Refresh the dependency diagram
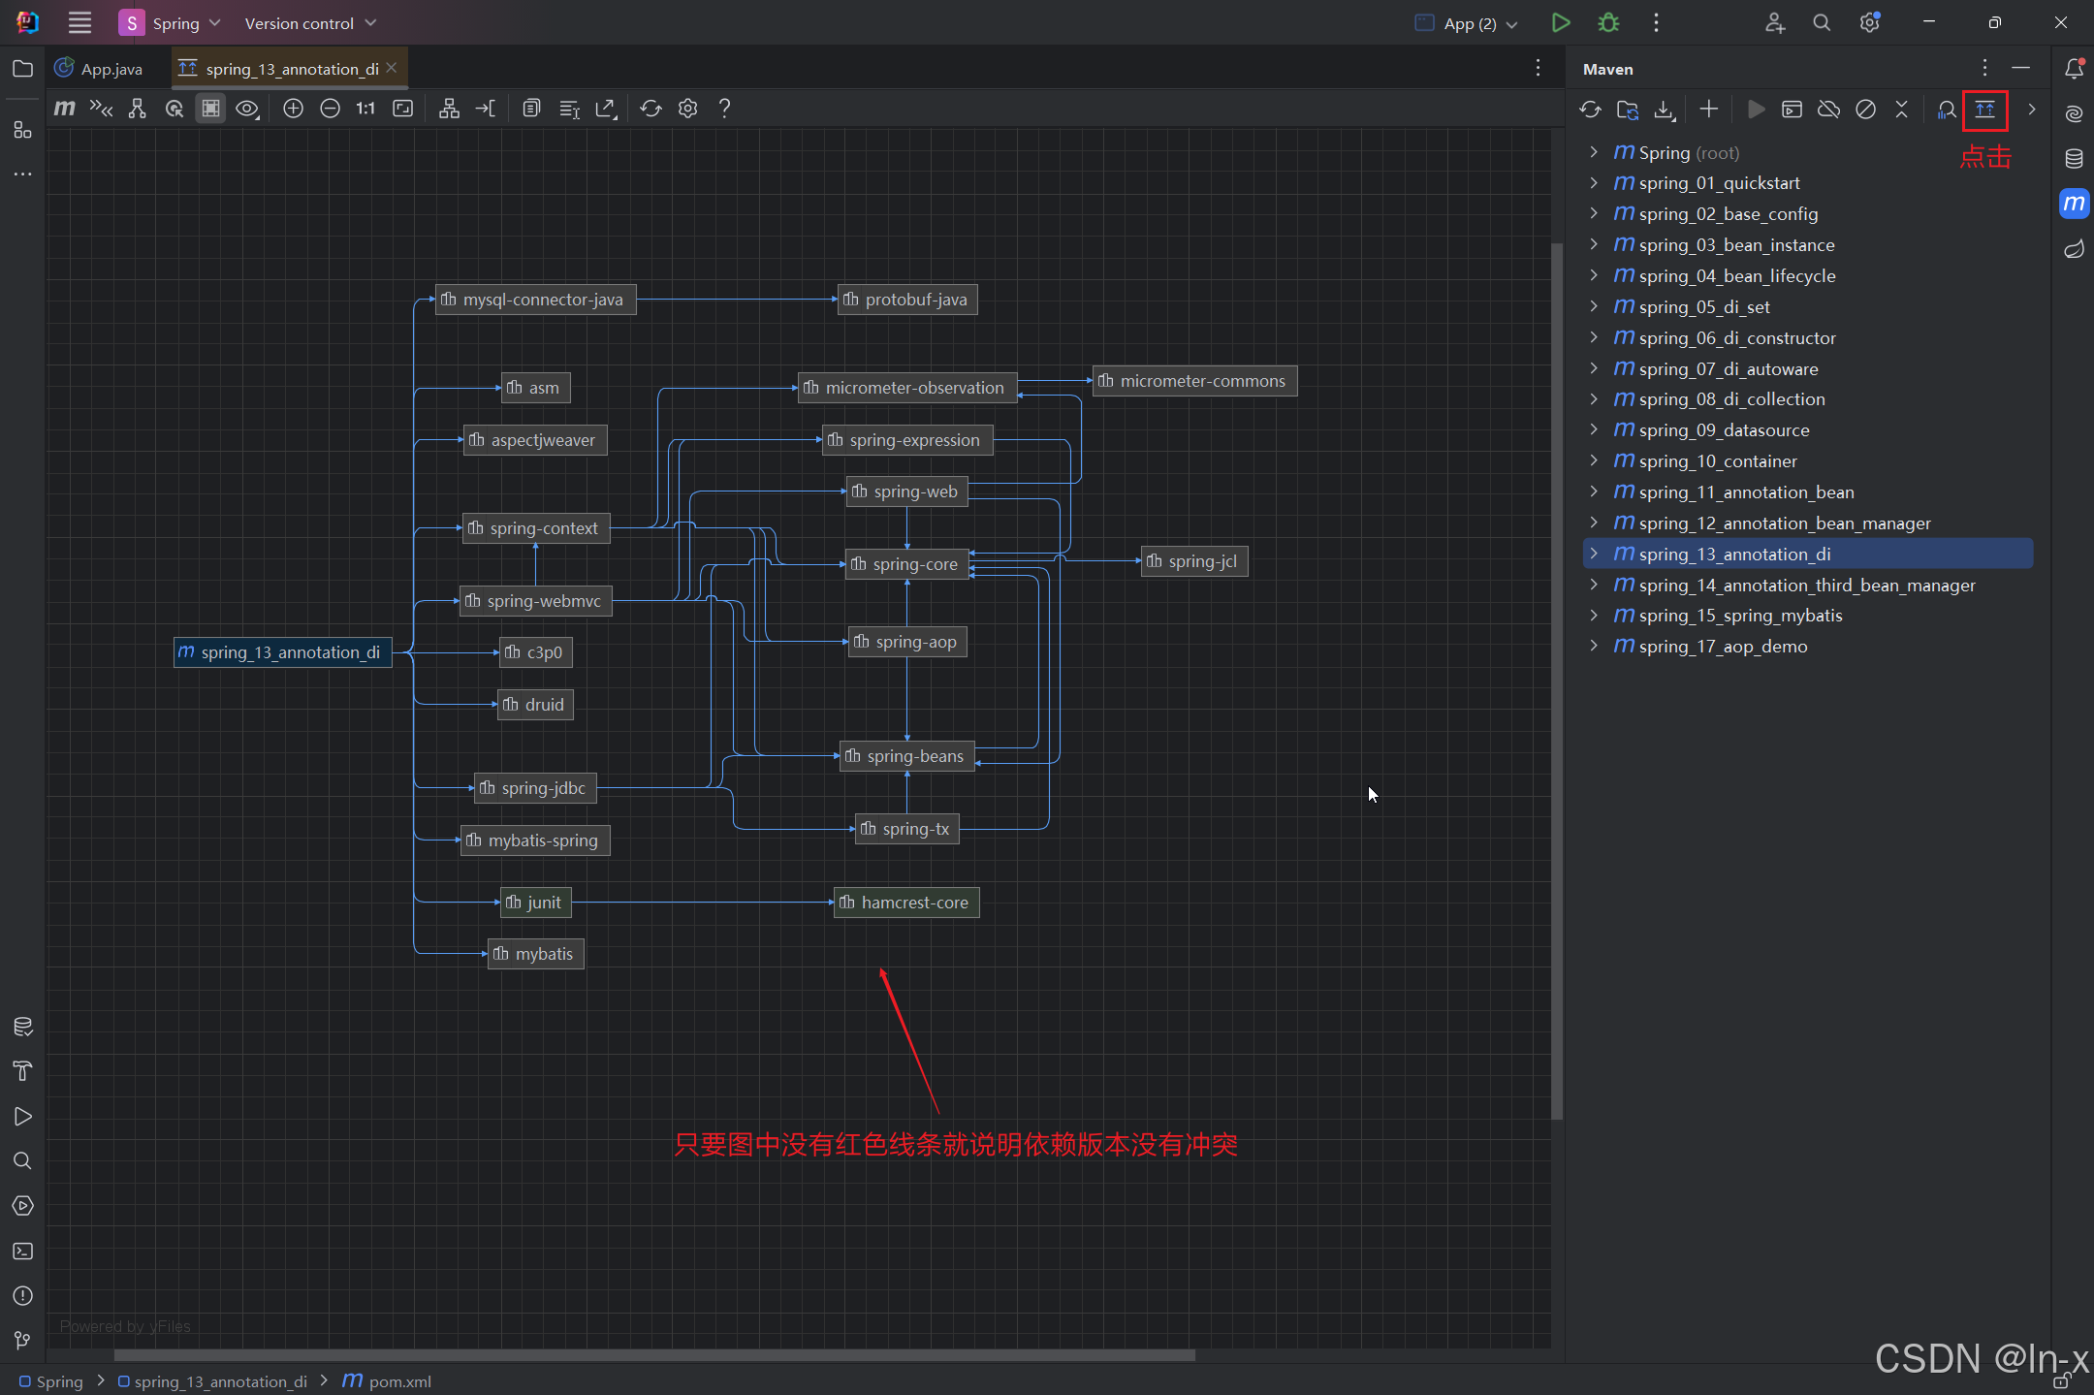This screenshot has width=2094, height=1395. pyautogui.click(x=650, y=109)
